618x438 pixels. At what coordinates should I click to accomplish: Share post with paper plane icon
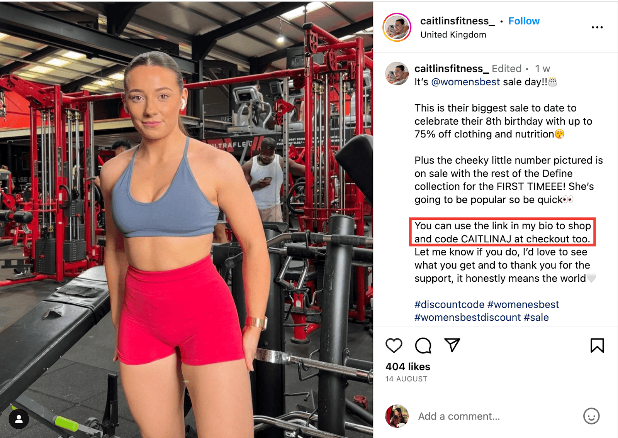452,345
